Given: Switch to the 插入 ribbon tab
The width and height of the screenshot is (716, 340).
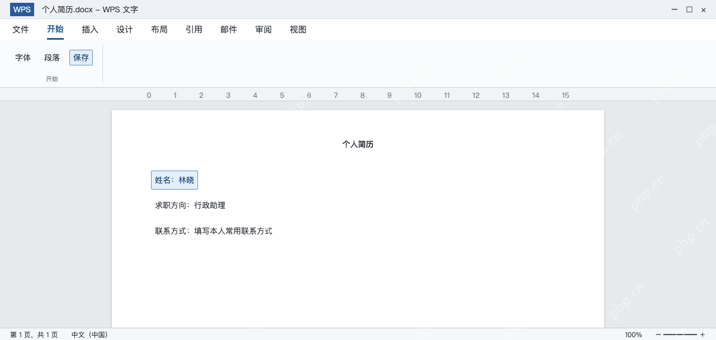Looking at the screenshot, I should pyautogui.click(x=90, y=30).
